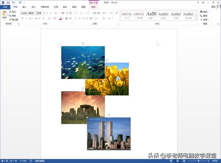This screenshot has height=163, width=221.
Task: Toggle Strikethrough formatting
Action: [36, 18]
